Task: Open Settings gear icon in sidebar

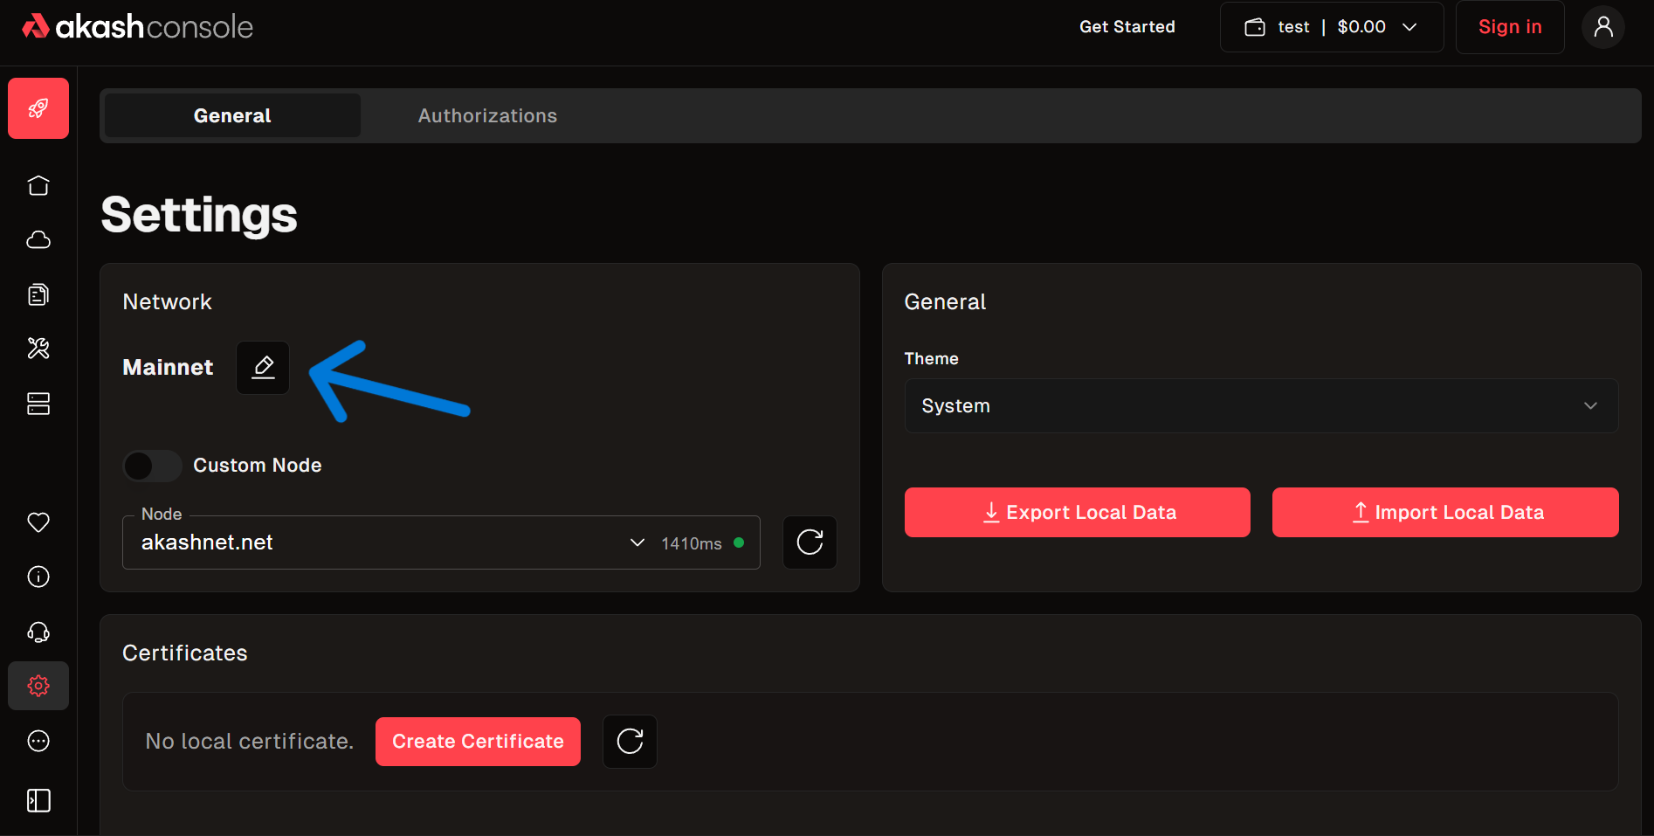Action: tap(38, 686)
